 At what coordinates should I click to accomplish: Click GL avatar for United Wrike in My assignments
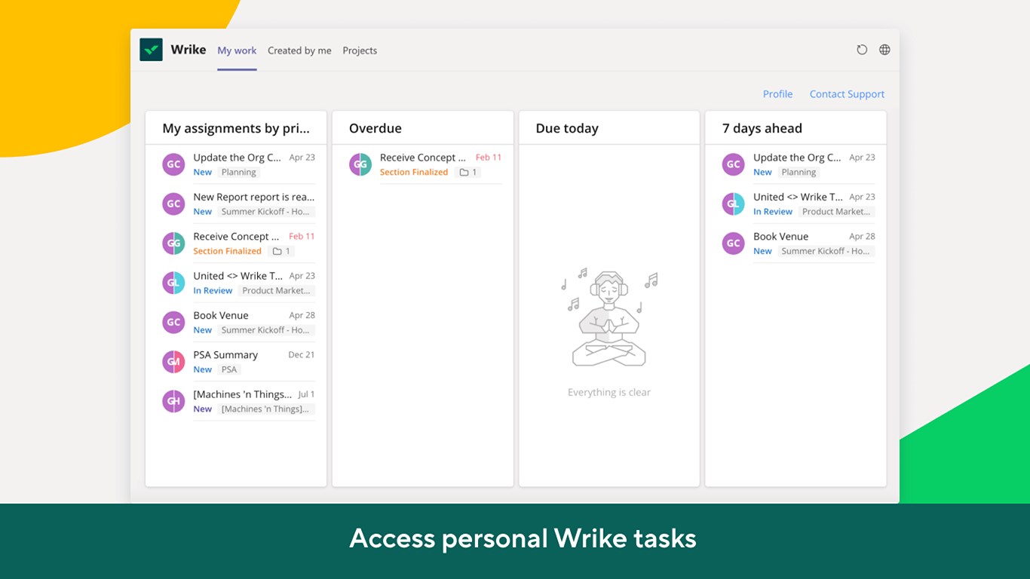tap(173, 283)
